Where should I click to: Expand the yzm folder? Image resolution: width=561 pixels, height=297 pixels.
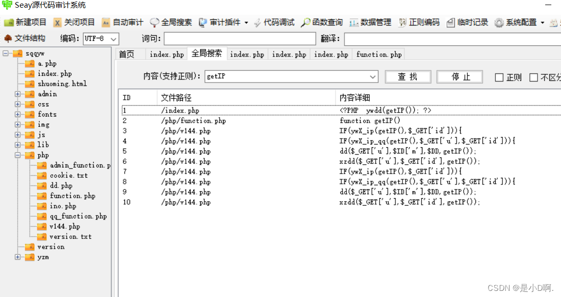[17, 257]
